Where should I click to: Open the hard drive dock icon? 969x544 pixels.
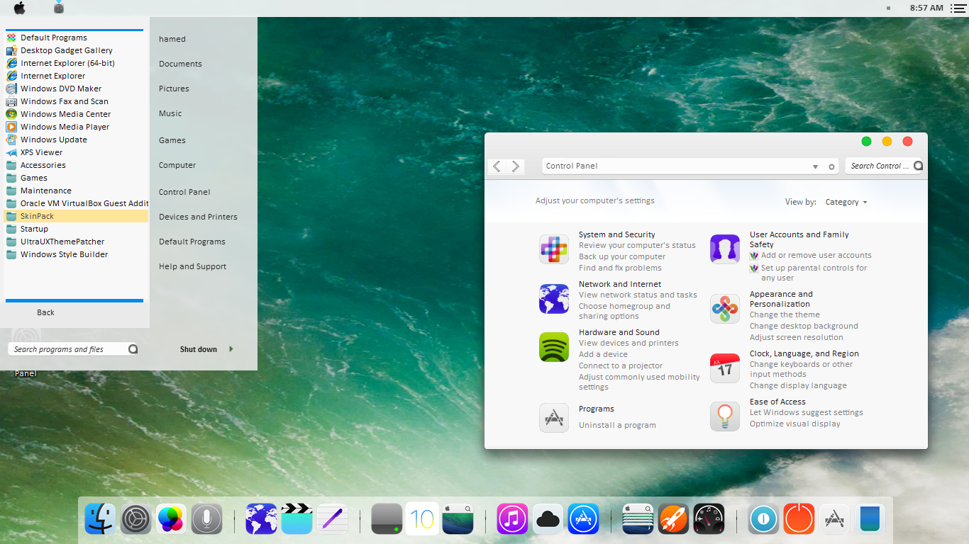tap(387, 519)
